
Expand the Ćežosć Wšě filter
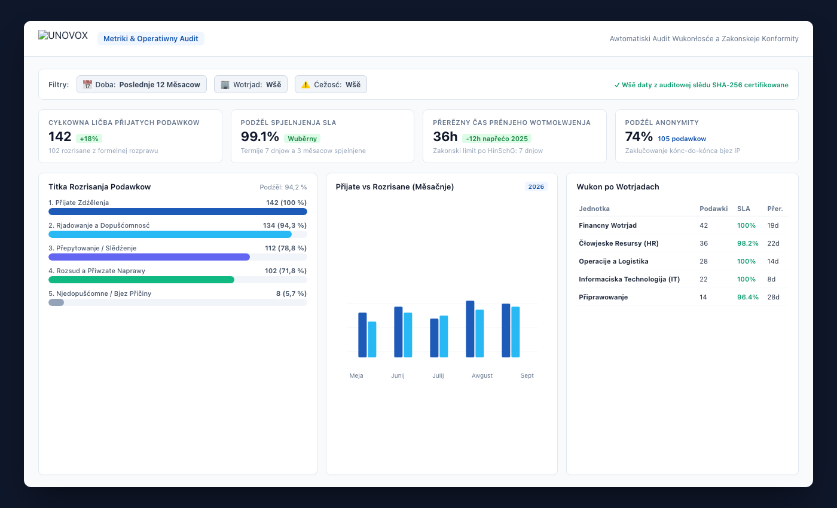[x=331, y=84]
